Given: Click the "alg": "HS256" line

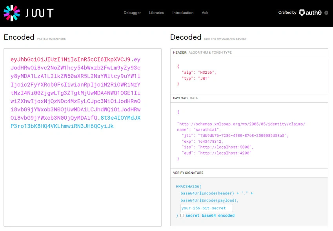Looking at the screenshot, I should tap(199, 73).
